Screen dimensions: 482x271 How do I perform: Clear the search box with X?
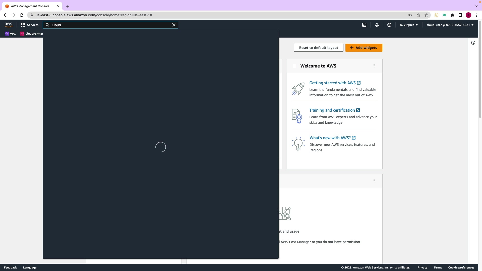pos(174,25)
